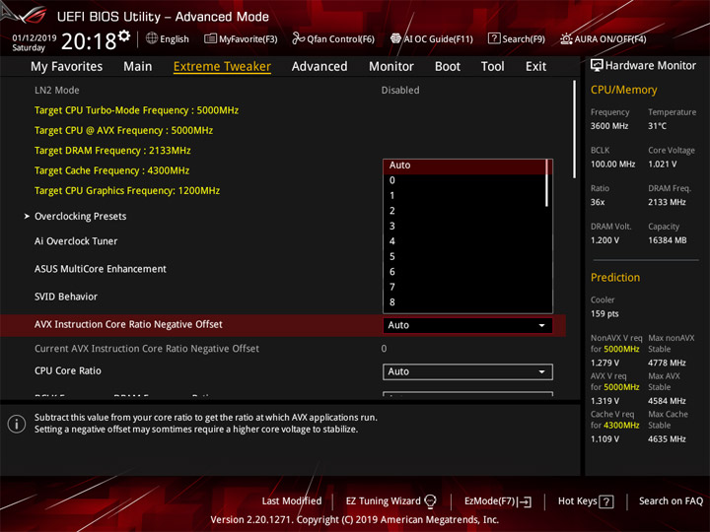This screenshot has width=710, height=532.
Task: Select the Extreme Tweaker tab
Action: 222,67
